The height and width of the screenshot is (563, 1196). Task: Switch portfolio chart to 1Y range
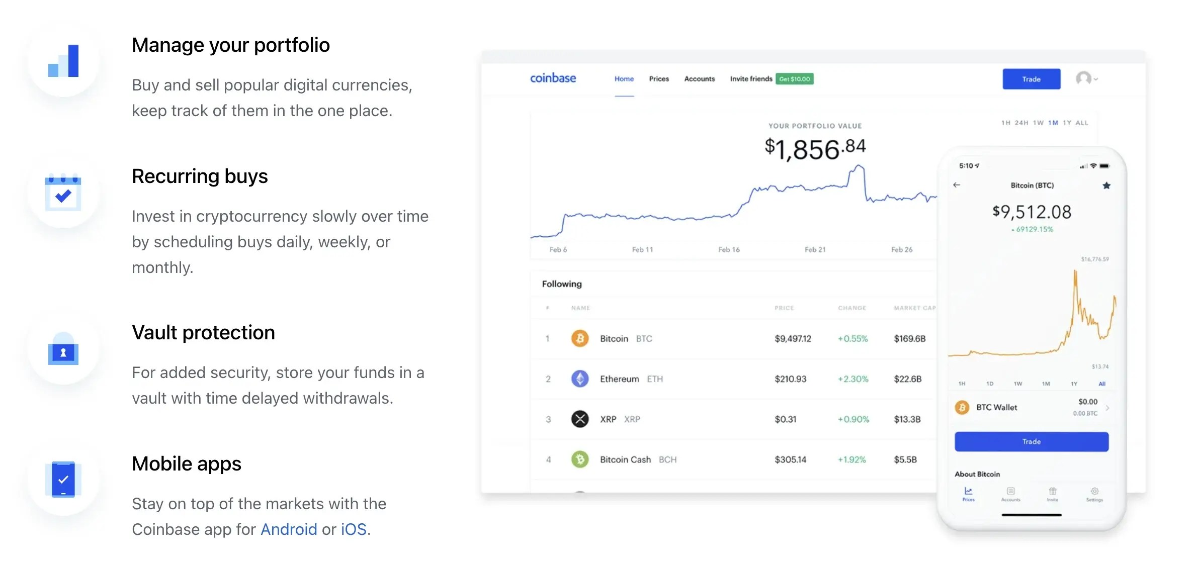pos(1067,122)
